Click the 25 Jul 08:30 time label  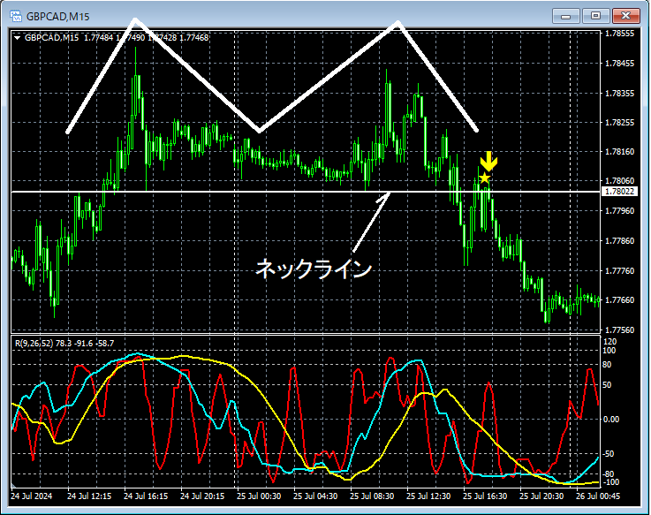pos(372,496)
